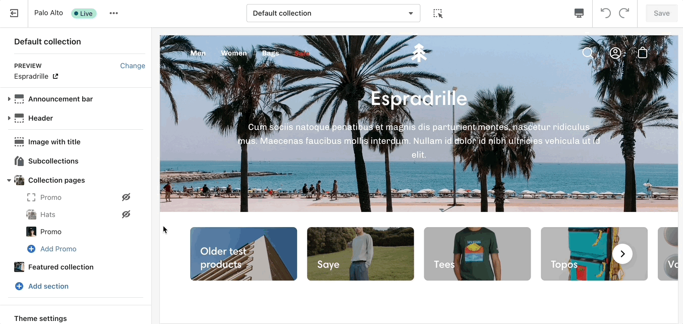Image resolution: width=683 pixels, height=324 pixels.
Task: Click the Change preview link
Action: point(132,66)
